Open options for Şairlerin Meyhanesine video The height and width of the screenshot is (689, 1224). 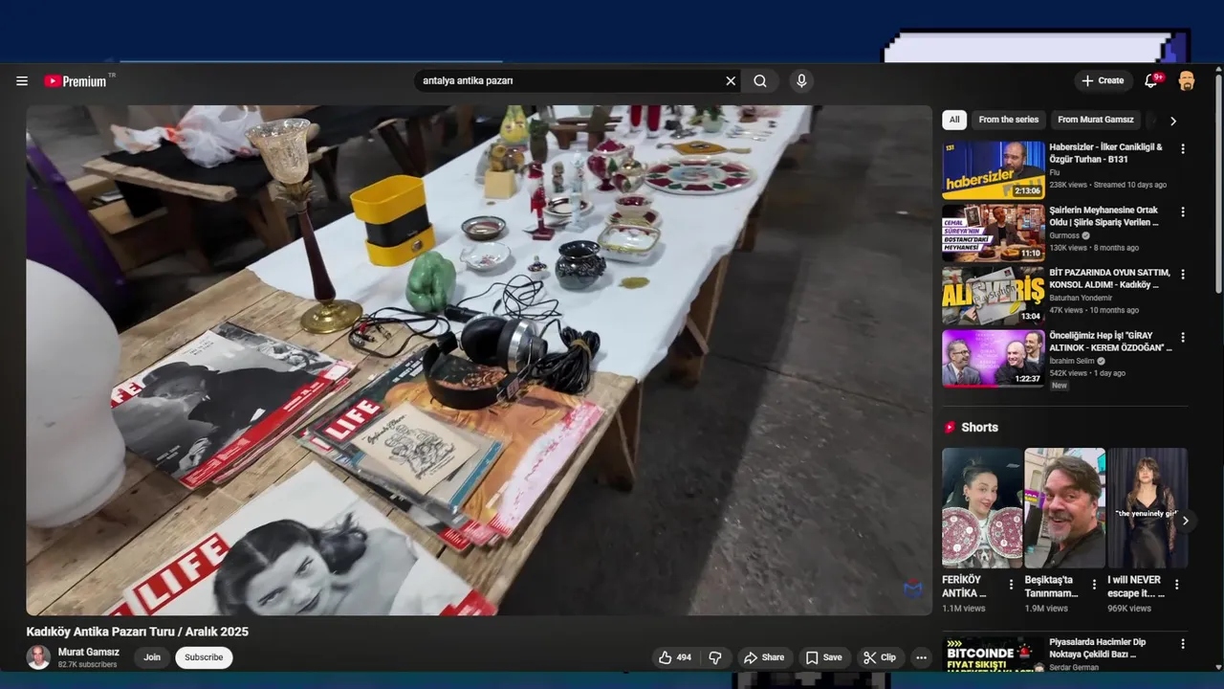(x=1183, y=211)
